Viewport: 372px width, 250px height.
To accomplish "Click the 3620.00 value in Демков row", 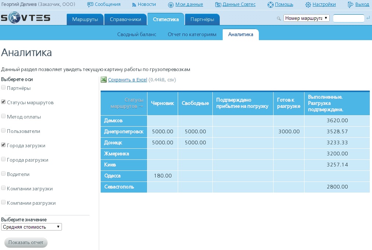I will pos(337,120).
